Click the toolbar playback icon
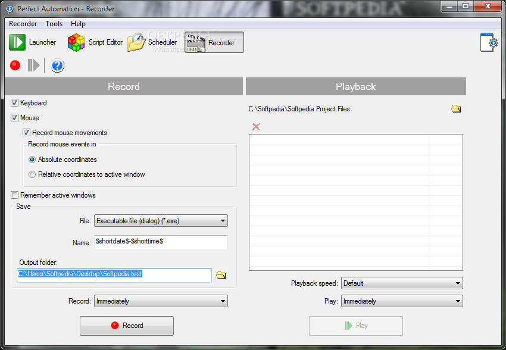Screen dimensions: 506x350 (x=33, y=65)
